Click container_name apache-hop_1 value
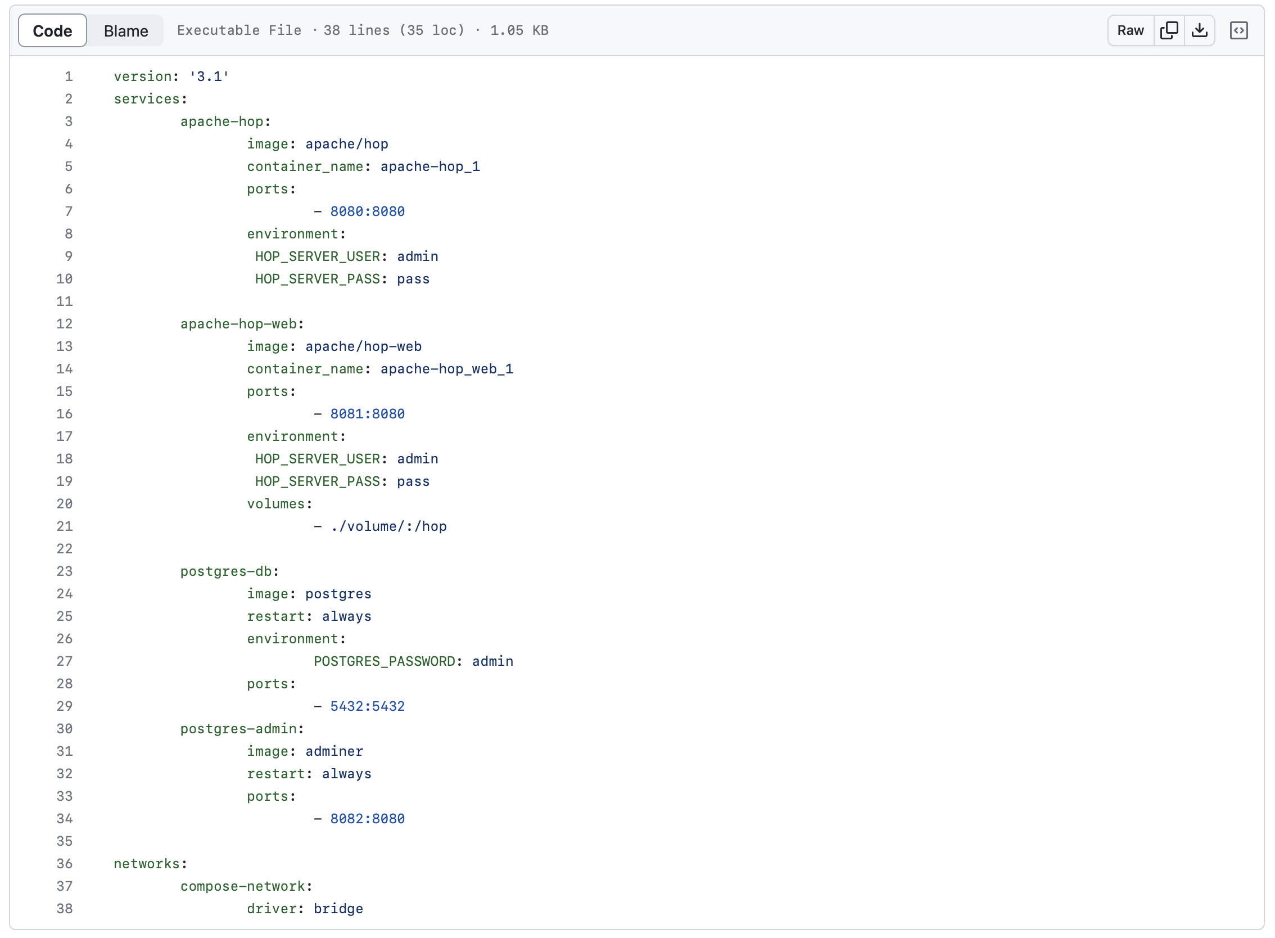The height and width of the screenshot is (938, 1275). pyautogui.click(x=429, y=166)
